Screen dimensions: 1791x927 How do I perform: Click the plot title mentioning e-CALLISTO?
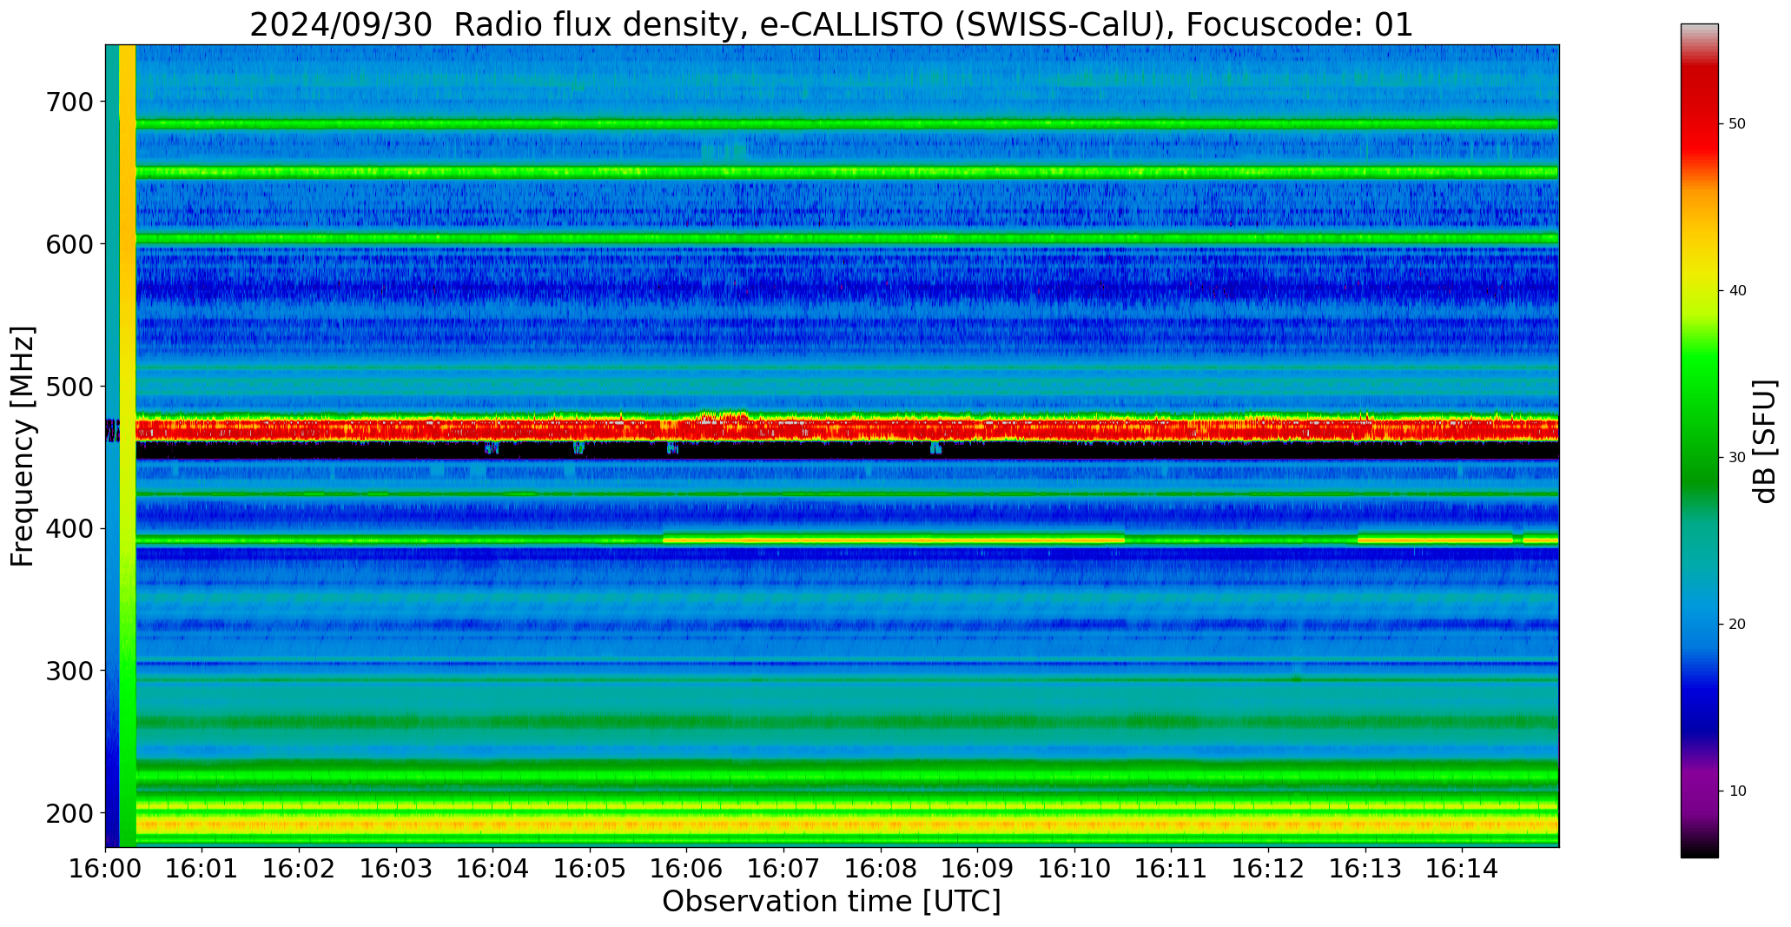(831, 24)
